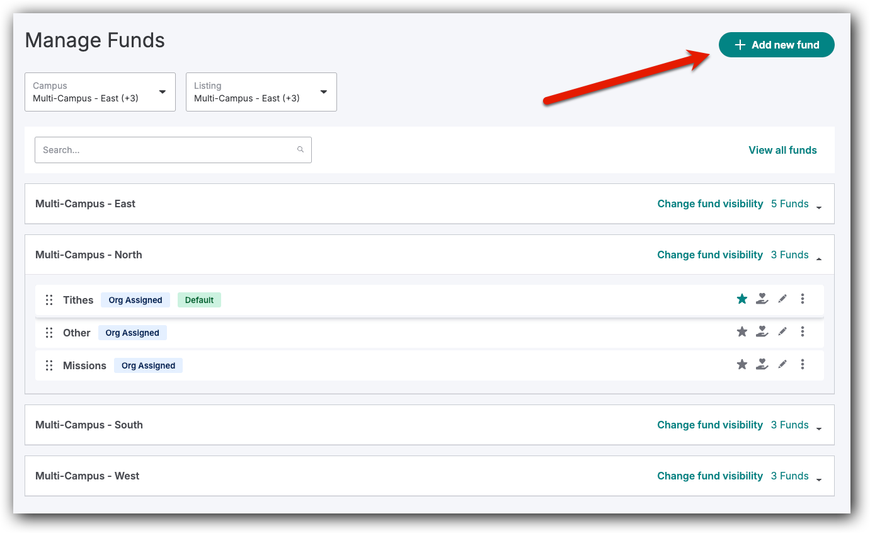Change fund visibility for Multi-Campus - North
870x533 pixels.
point(710,255)
